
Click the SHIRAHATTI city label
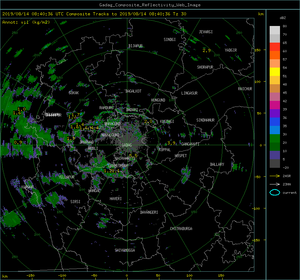point(125,158)
